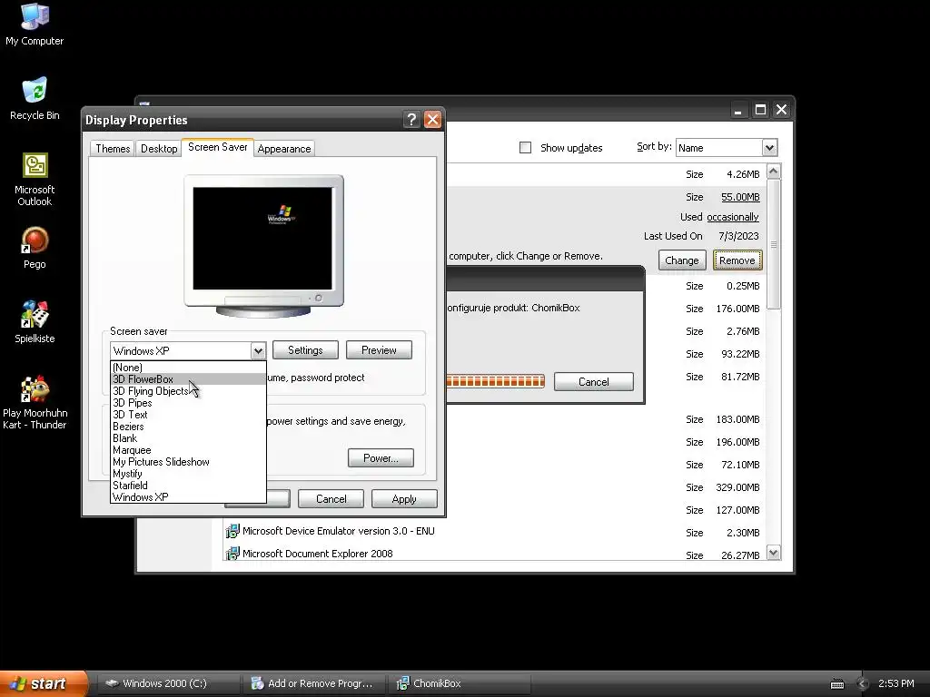Launch Microsoft Outlook desktop shortcut
This screenshot has width=930, height=697.
click(35, 179)
